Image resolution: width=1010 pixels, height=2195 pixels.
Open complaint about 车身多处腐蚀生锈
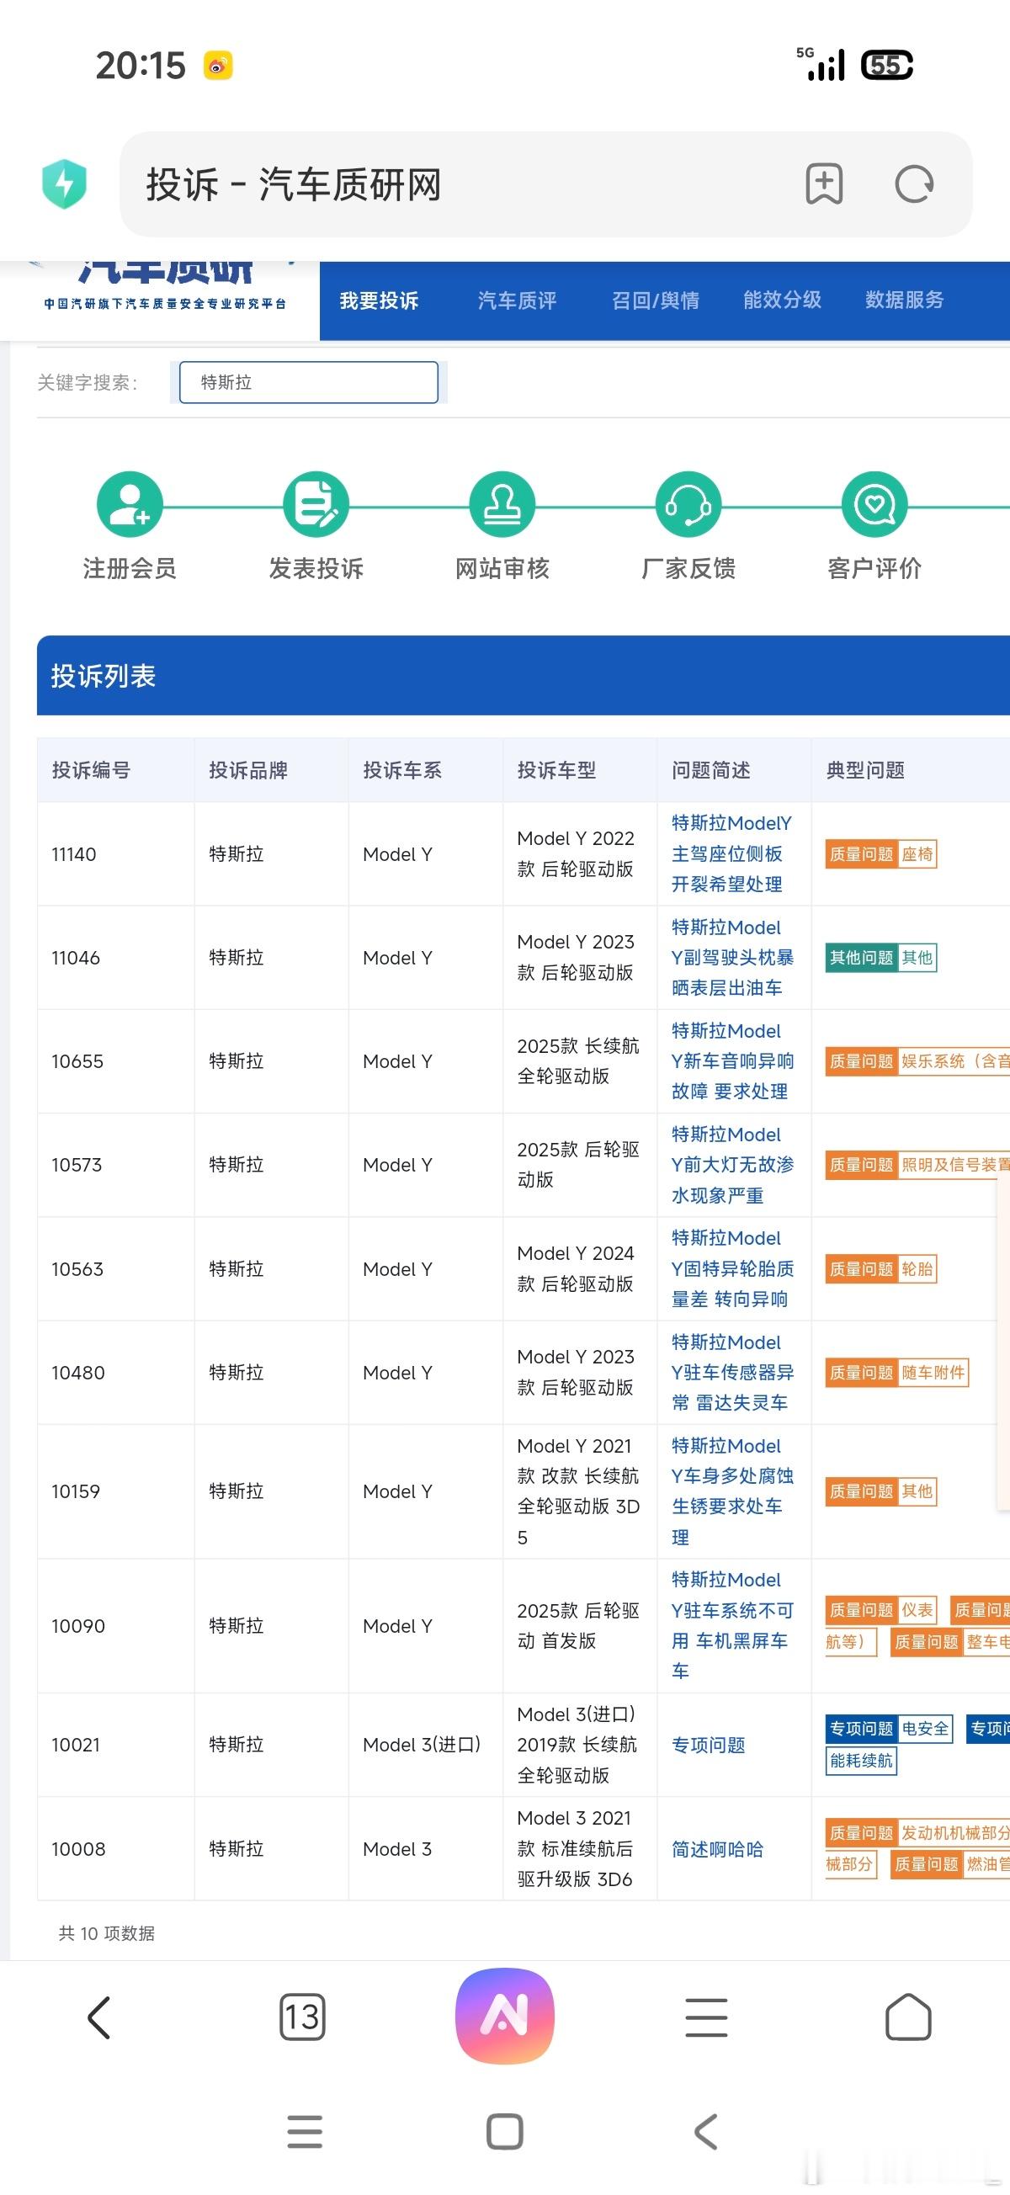pyautogui.click(x=731, y=1491)
